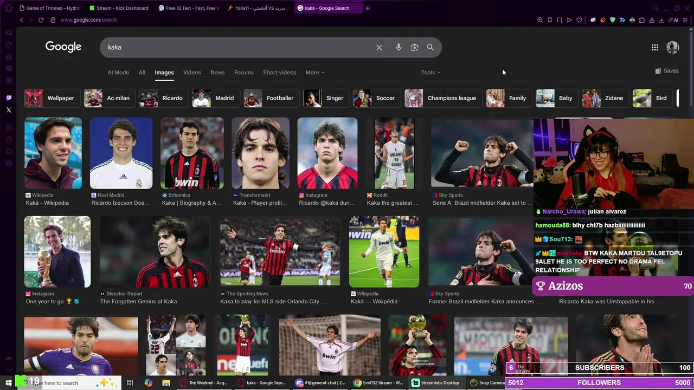
Task: Switch to The Weeknd taskbar window
Action: pos(204,382)
